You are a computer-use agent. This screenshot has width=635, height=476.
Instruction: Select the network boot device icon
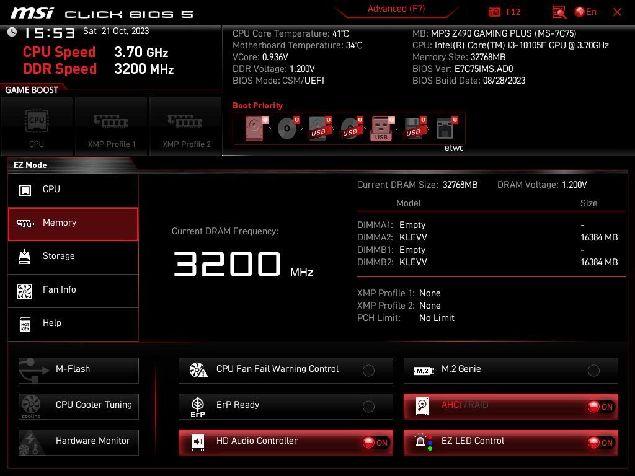click(x=446, y=128)
